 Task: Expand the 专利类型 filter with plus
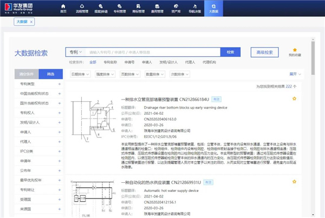[x=58, y=84]
